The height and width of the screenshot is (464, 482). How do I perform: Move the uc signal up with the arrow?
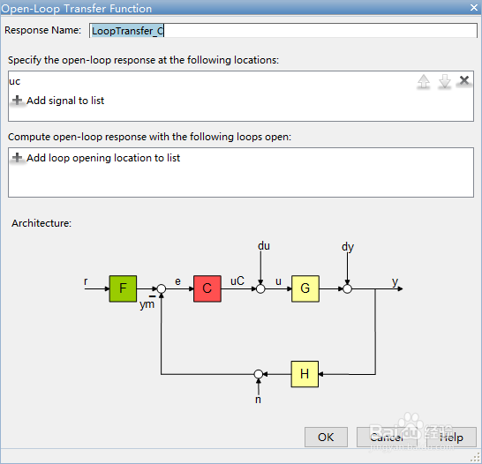424,82
